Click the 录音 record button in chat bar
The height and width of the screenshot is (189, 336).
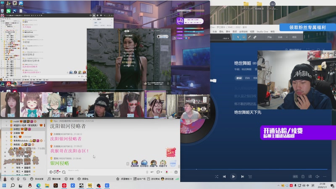pyautogui.click(x=69, y=179)
